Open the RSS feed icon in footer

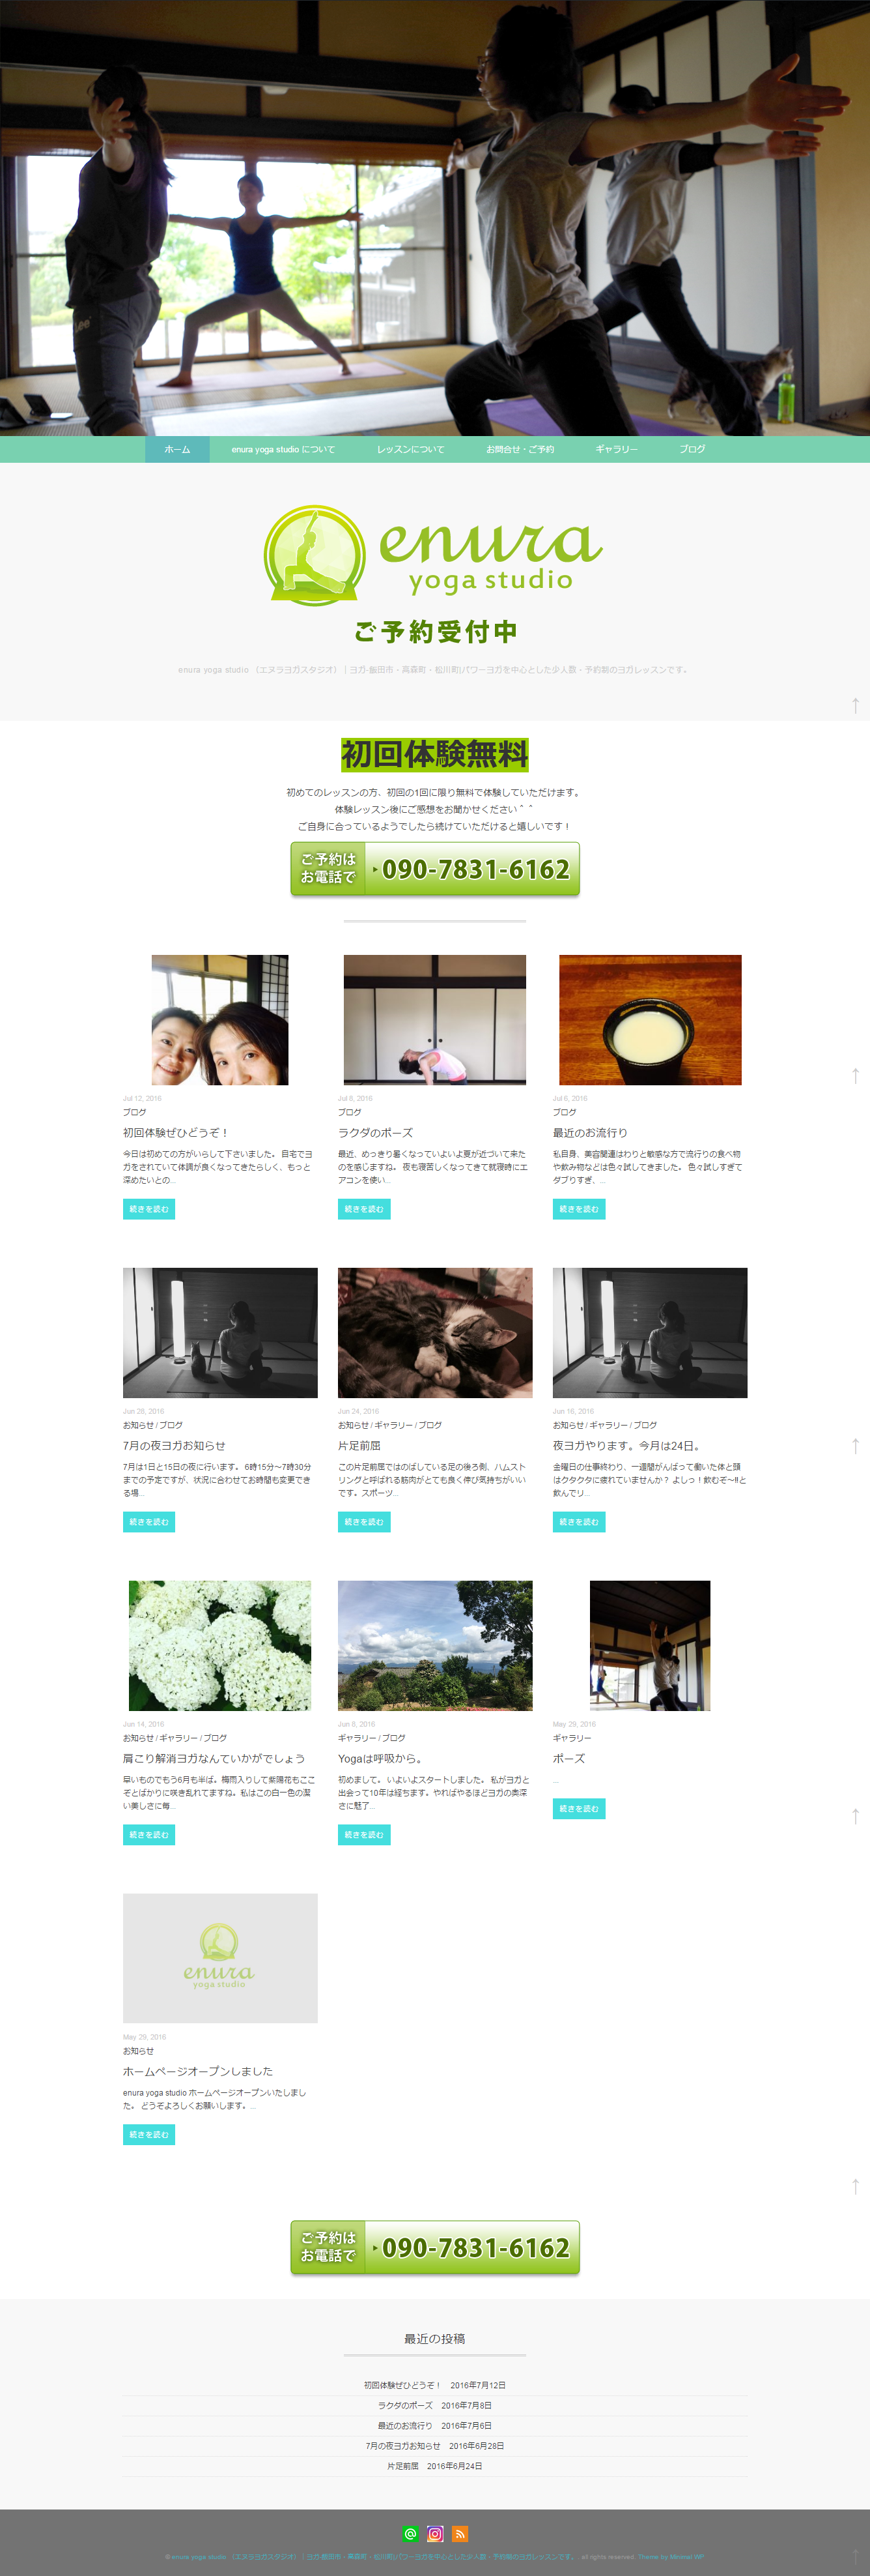coord(460,2533)
